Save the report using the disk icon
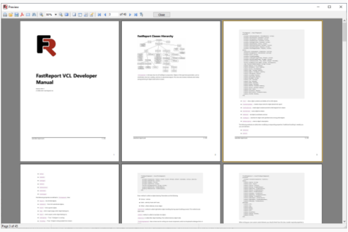 [x=16, y=14]
